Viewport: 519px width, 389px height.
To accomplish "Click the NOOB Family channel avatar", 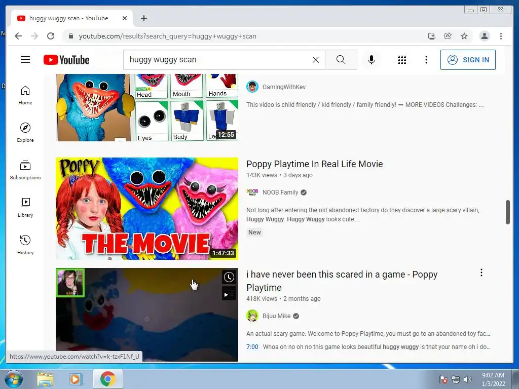I will point(252,192).
